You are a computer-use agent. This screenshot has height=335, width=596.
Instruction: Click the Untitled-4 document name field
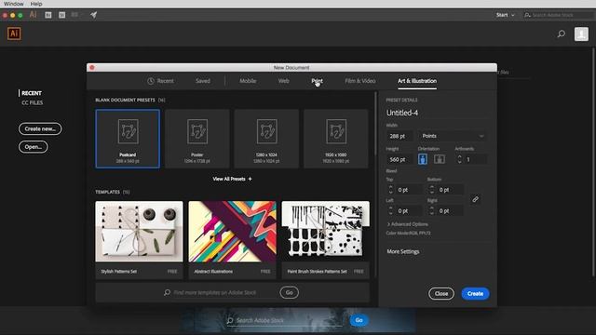pyautogui.click(x=437, y=113)
